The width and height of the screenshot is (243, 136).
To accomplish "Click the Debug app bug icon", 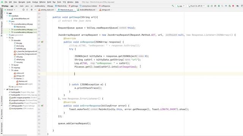I will 219,6.
